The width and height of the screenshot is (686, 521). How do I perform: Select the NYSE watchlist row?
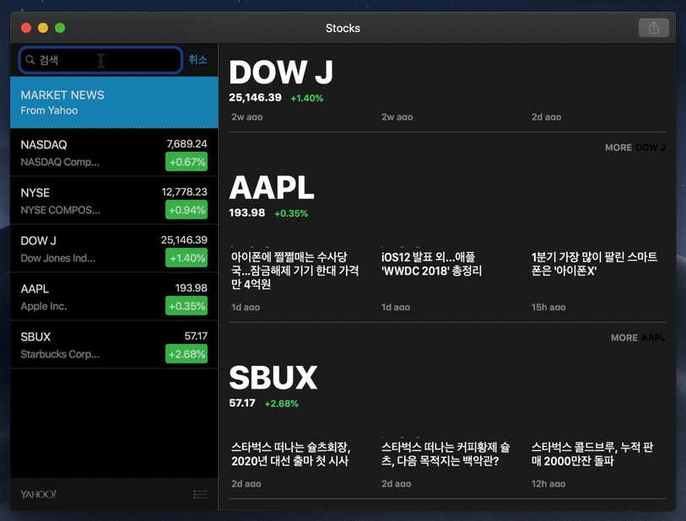click(x=114, y=201)
